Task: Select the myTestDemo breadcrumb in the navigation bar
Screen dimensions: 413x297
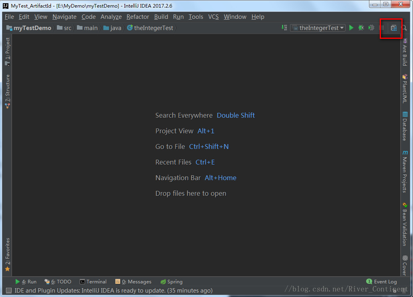Action: click(29, 28)
